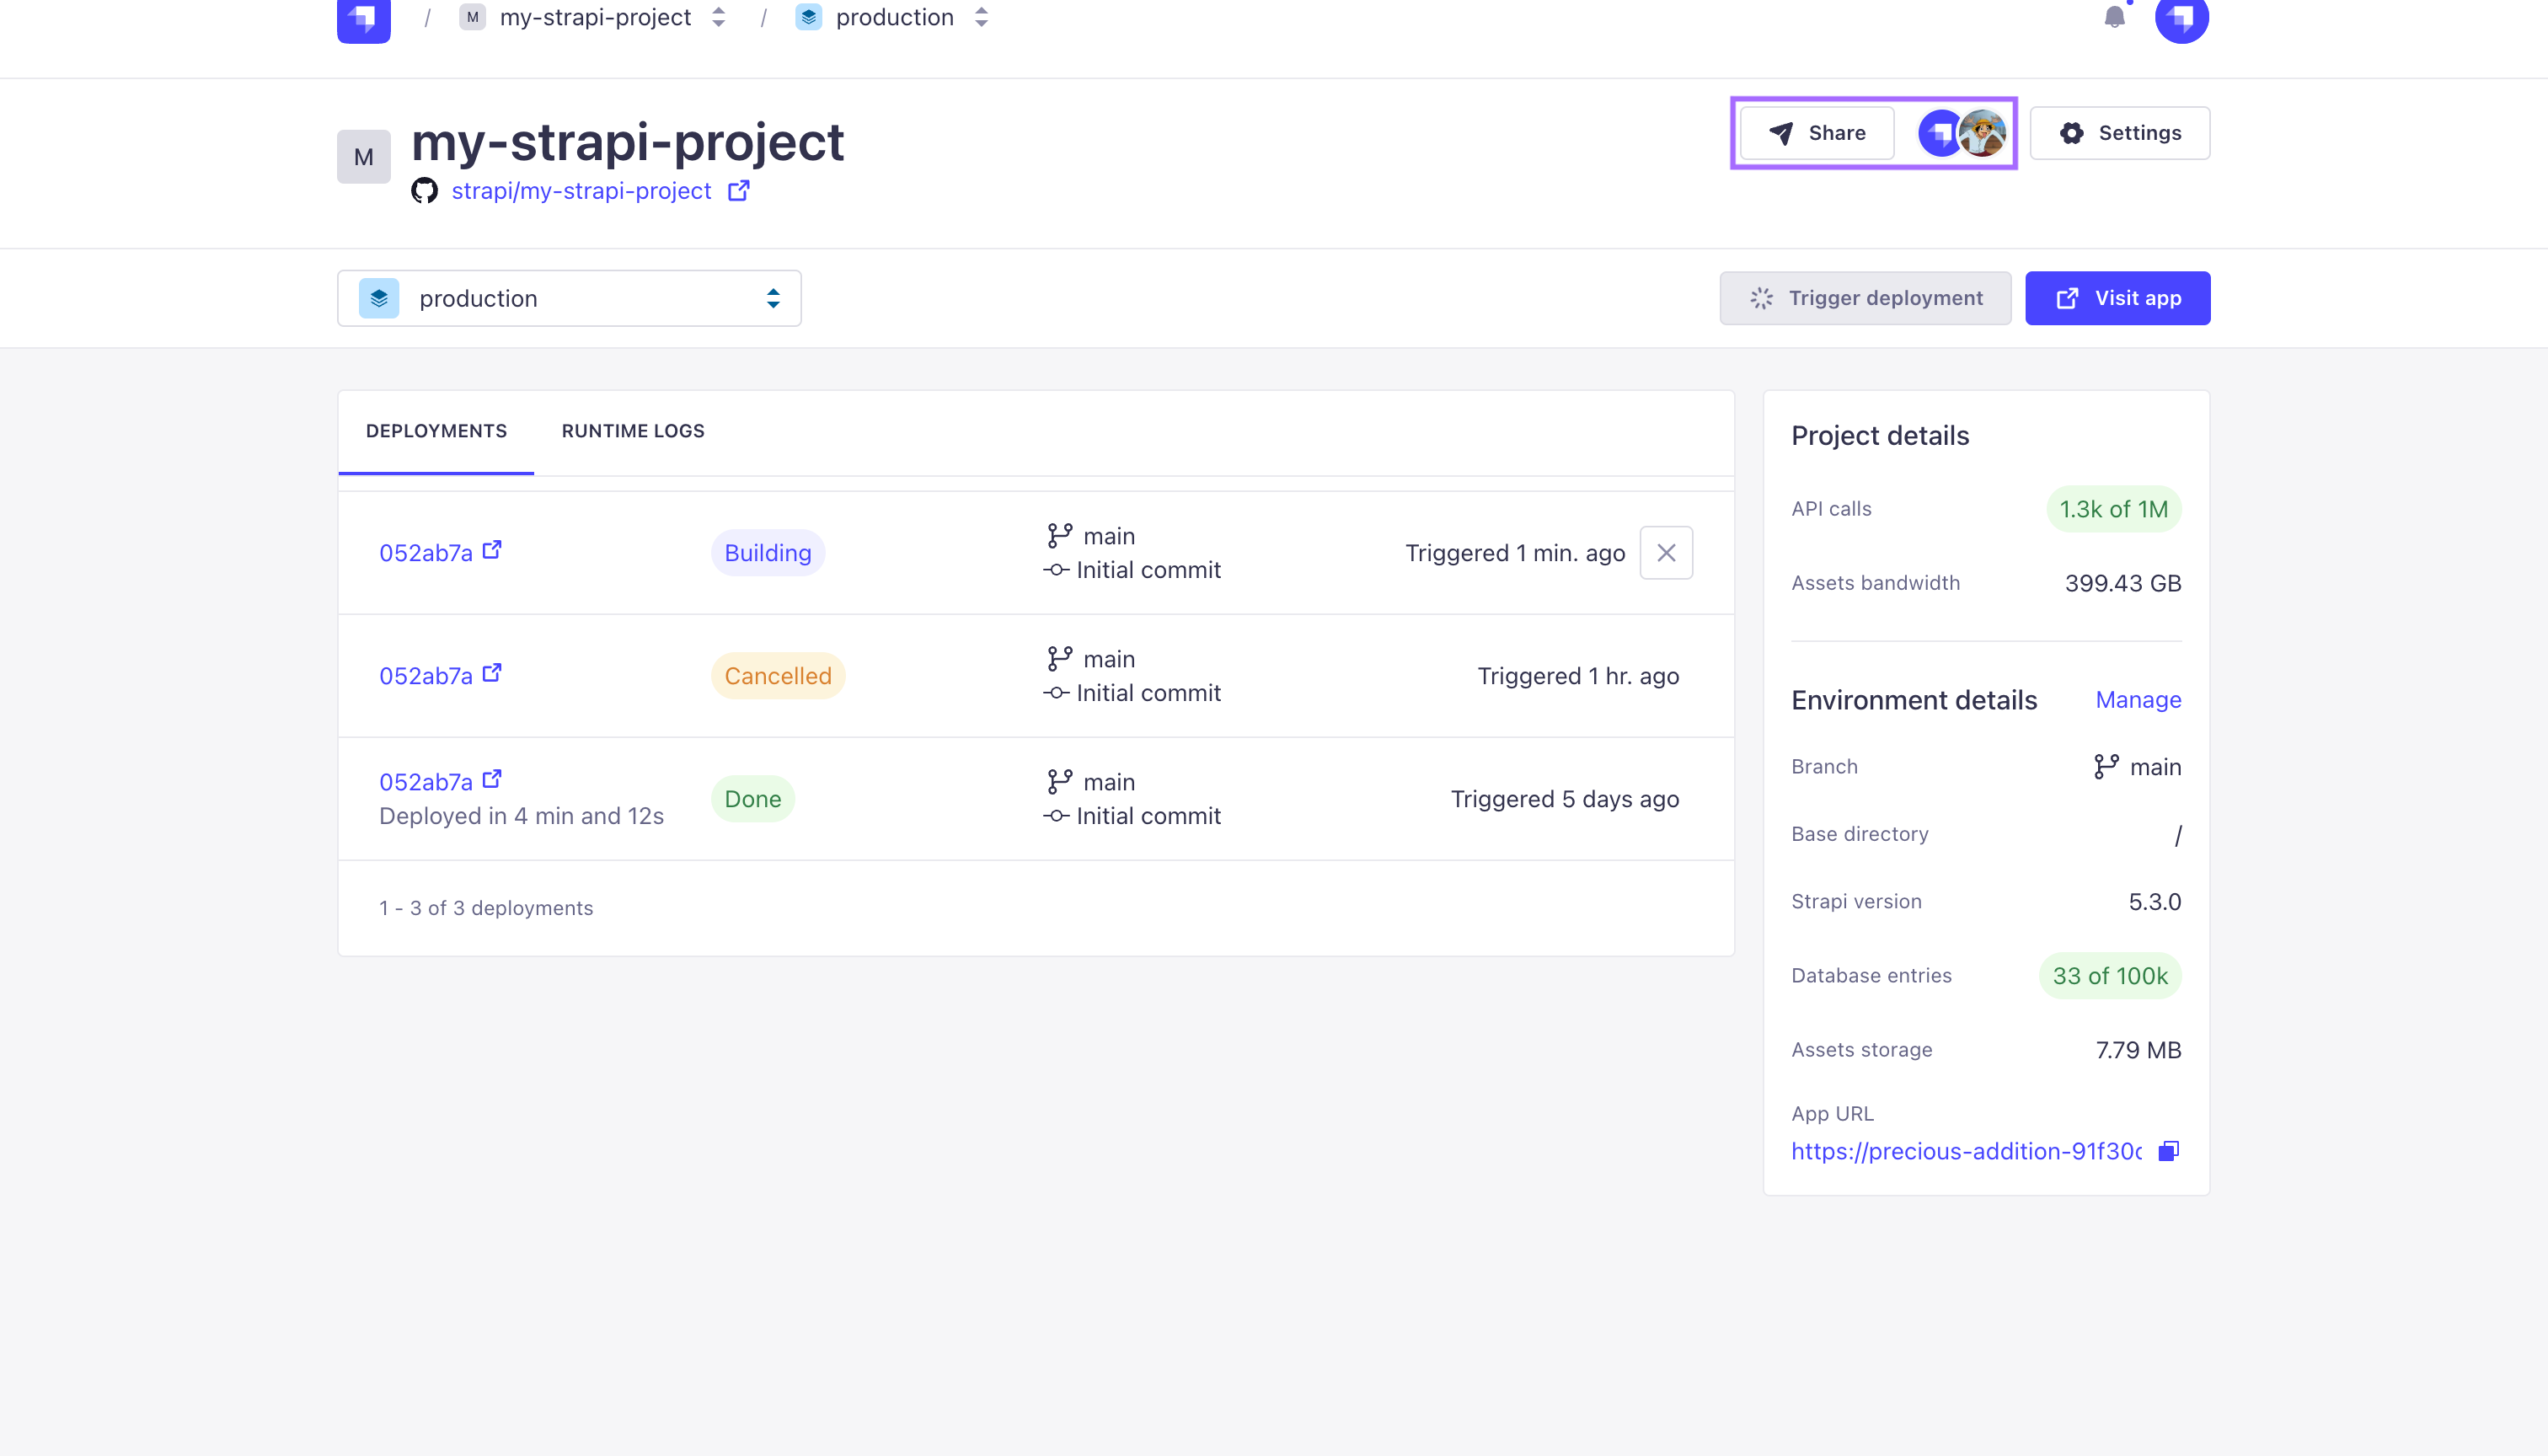Expand the production environment dropdown
The image size is (2548, 1456).
coord(569,298)
